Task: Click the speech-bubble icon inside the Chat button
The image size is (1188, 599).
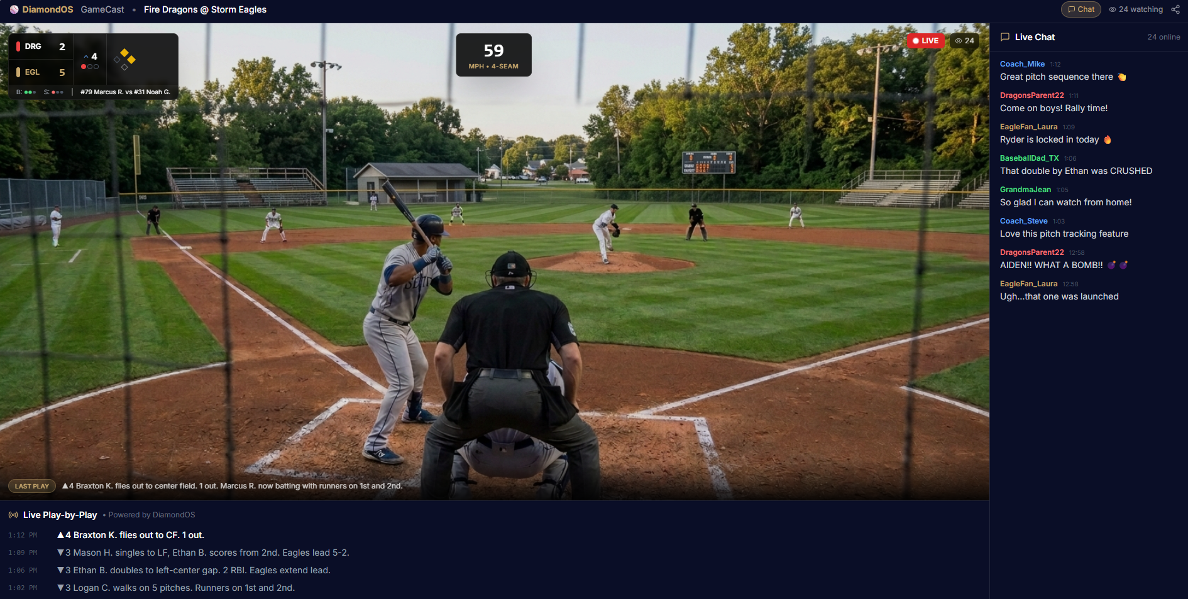Action: [1071, 9]
